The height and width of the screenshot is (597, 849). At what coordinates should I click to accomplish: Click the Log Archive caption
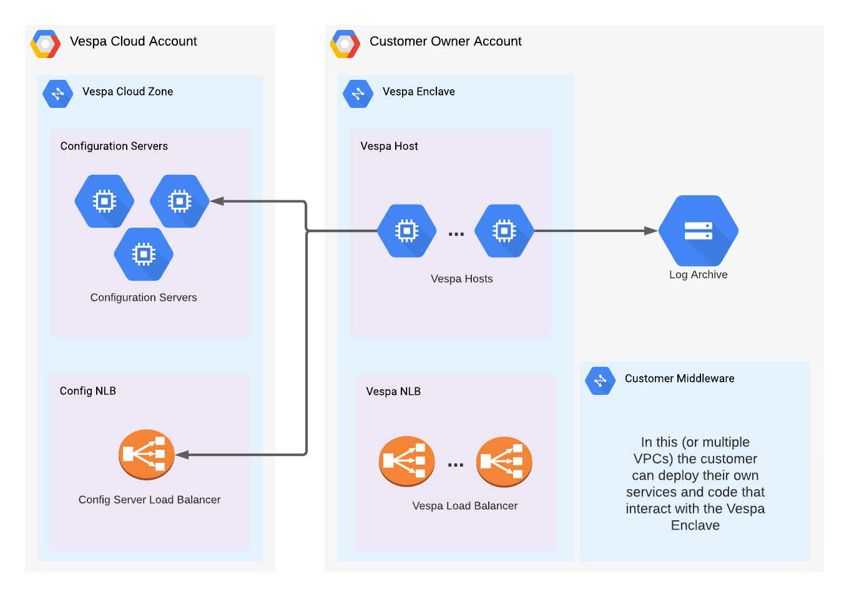click(x=699, y=274)
